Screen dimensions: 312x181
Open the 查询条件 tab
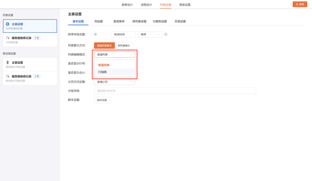click(119, 22)
